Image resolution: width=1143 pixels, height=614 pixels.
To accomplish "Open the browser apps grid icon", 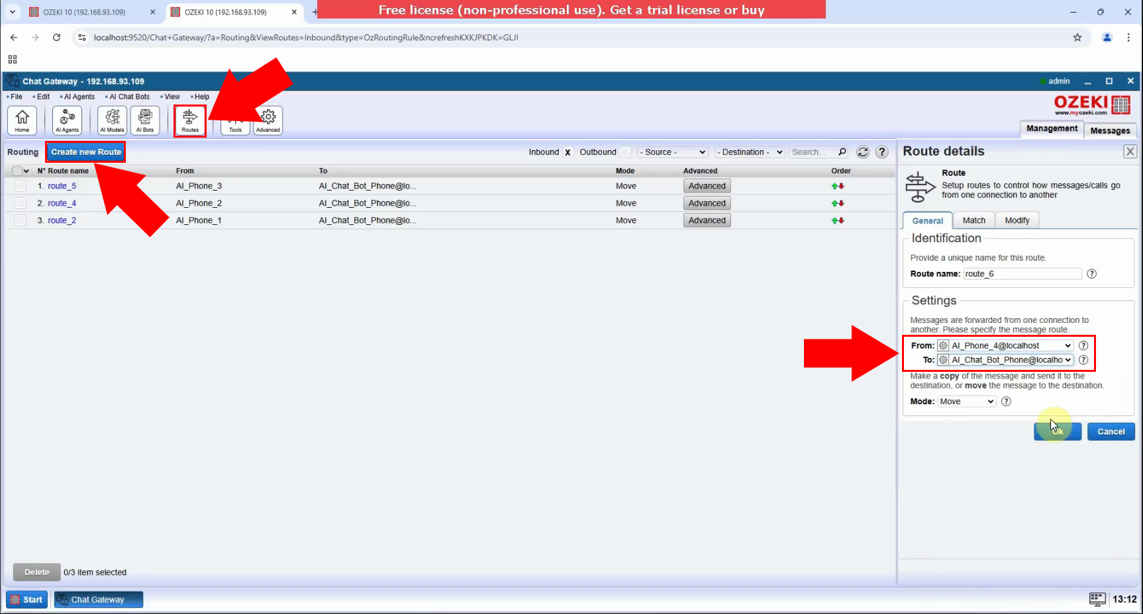I will coord(13,59).
